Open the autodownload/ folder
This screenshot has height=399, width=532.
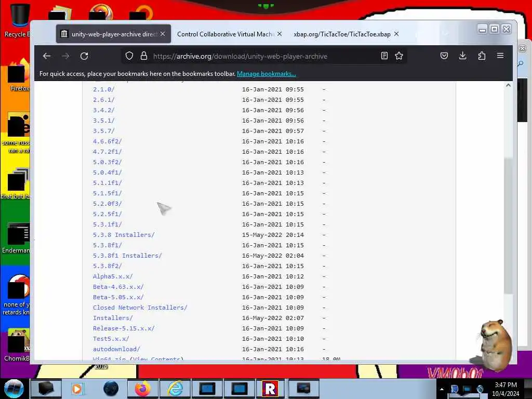click(116, 349)
